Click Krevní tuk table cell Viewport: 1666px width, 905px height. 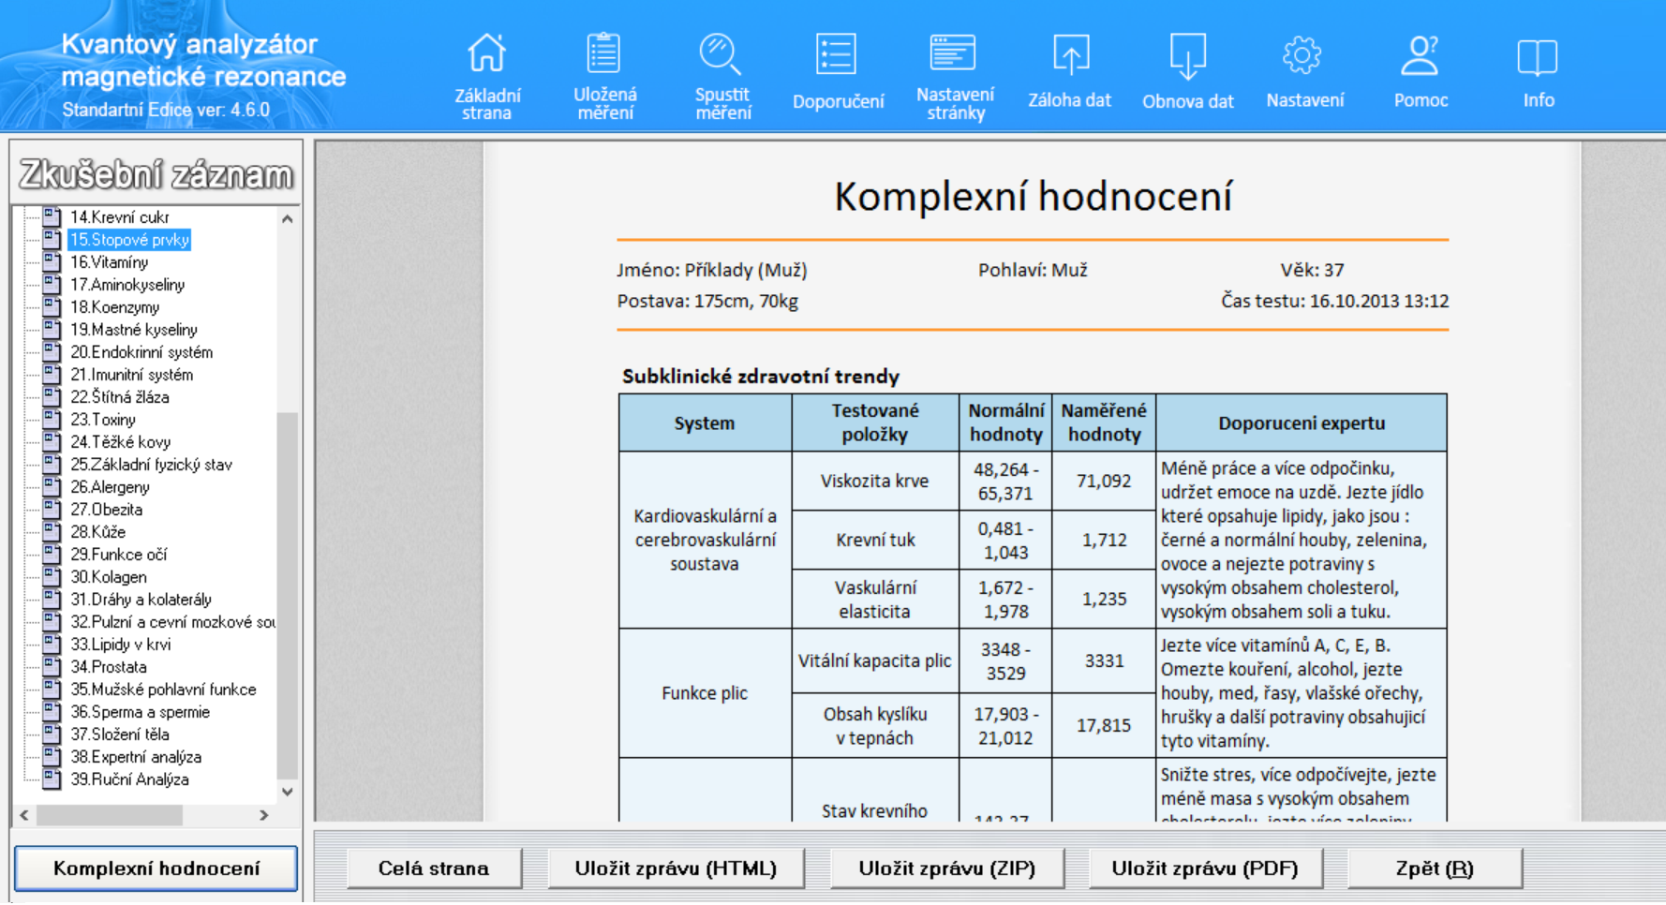[875, 540]
